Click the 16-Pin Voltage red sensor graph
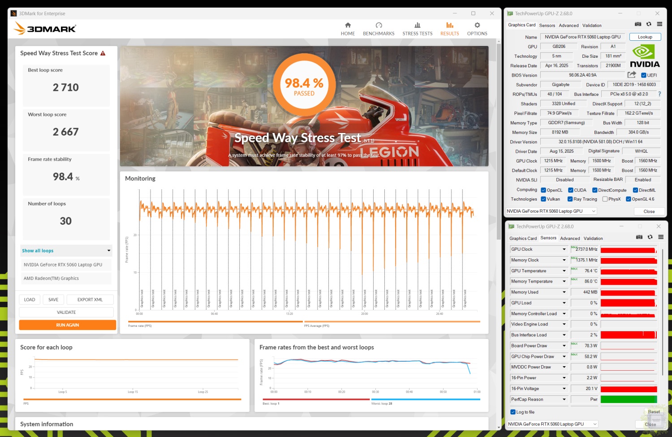The width and height of the screenshot is (672, 437). pyautogui.click(x=629, y=389)
